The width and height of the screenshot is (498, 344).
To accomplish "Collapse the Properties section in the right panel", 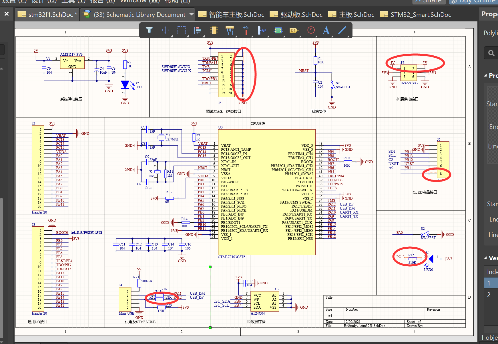I will (486, 75).
